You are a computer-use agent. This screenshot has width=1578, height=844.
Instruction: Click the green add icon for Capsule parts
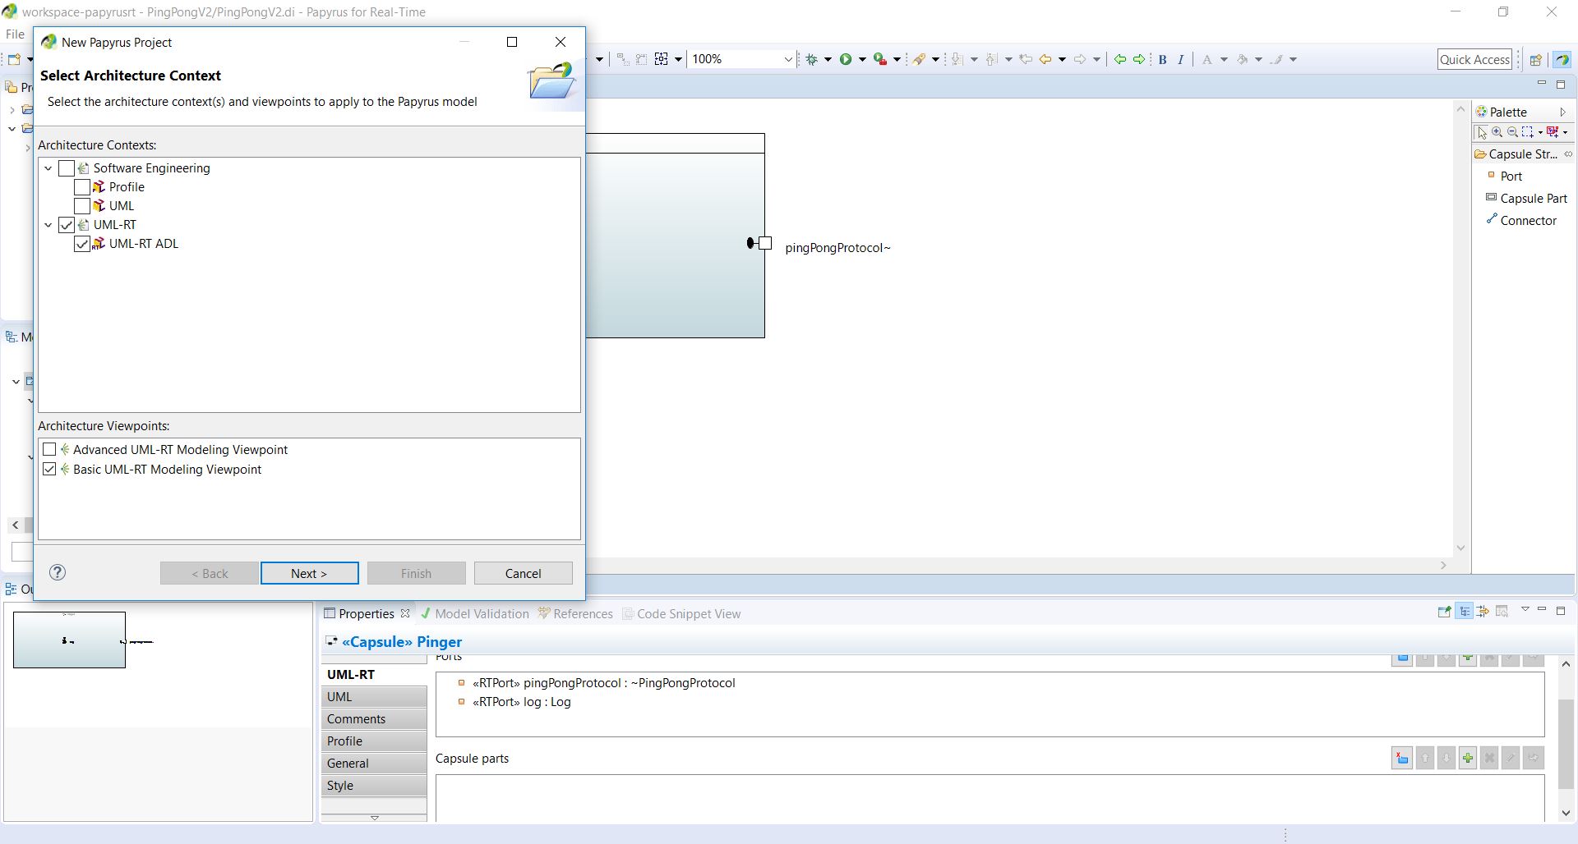tap(1468, 759)
